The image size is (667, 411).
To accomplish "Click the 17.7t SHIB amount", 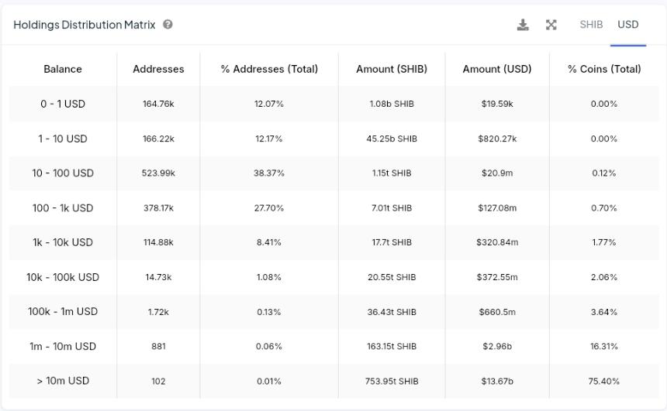I will point(392,242).
